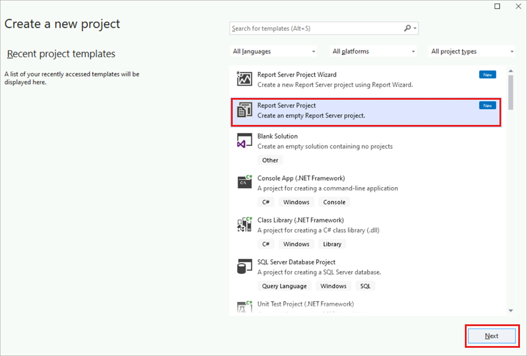Viewport: 527px width, 356px height.
Task: Open the All languages dropdown
Action: click(x=273, y=51)
